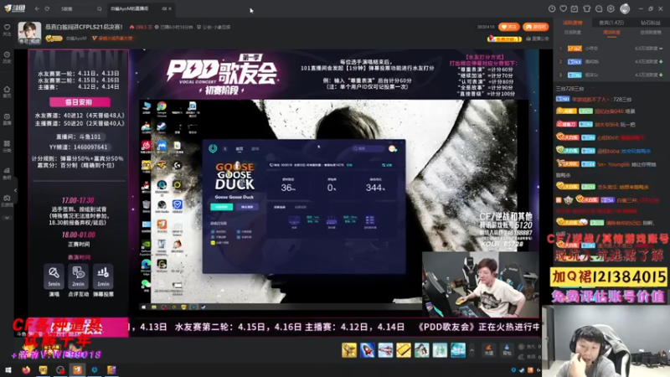Open the shirt skin icon in the top right

[587, 8]
